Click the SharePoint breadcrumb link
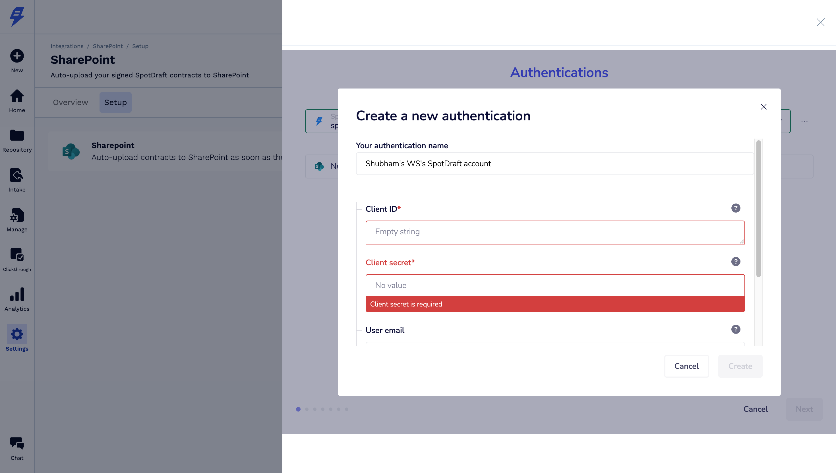The width and height of the screenshot is (836, 473). (x=108, y=46)
